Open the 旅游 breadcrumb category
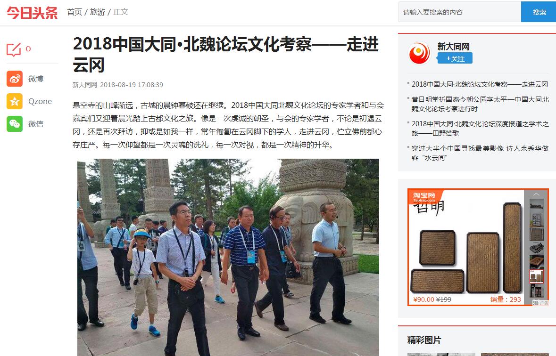556x356 pixels. tap(98, 12)
